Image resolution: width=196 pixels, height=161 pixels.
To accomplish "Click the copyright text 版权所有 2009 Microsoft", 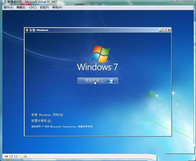I will click(62, 126).
